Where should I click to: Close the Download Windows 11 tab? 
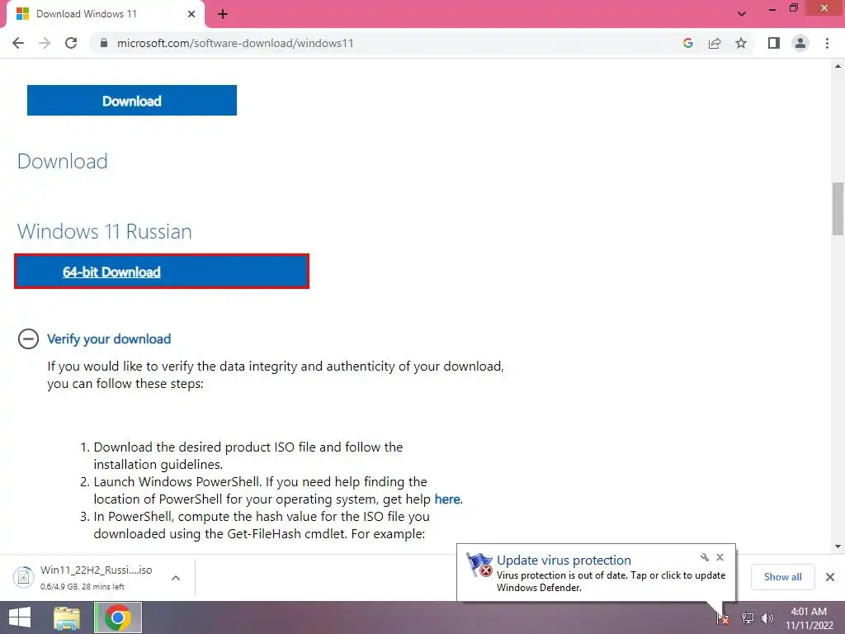coord(191,14)
